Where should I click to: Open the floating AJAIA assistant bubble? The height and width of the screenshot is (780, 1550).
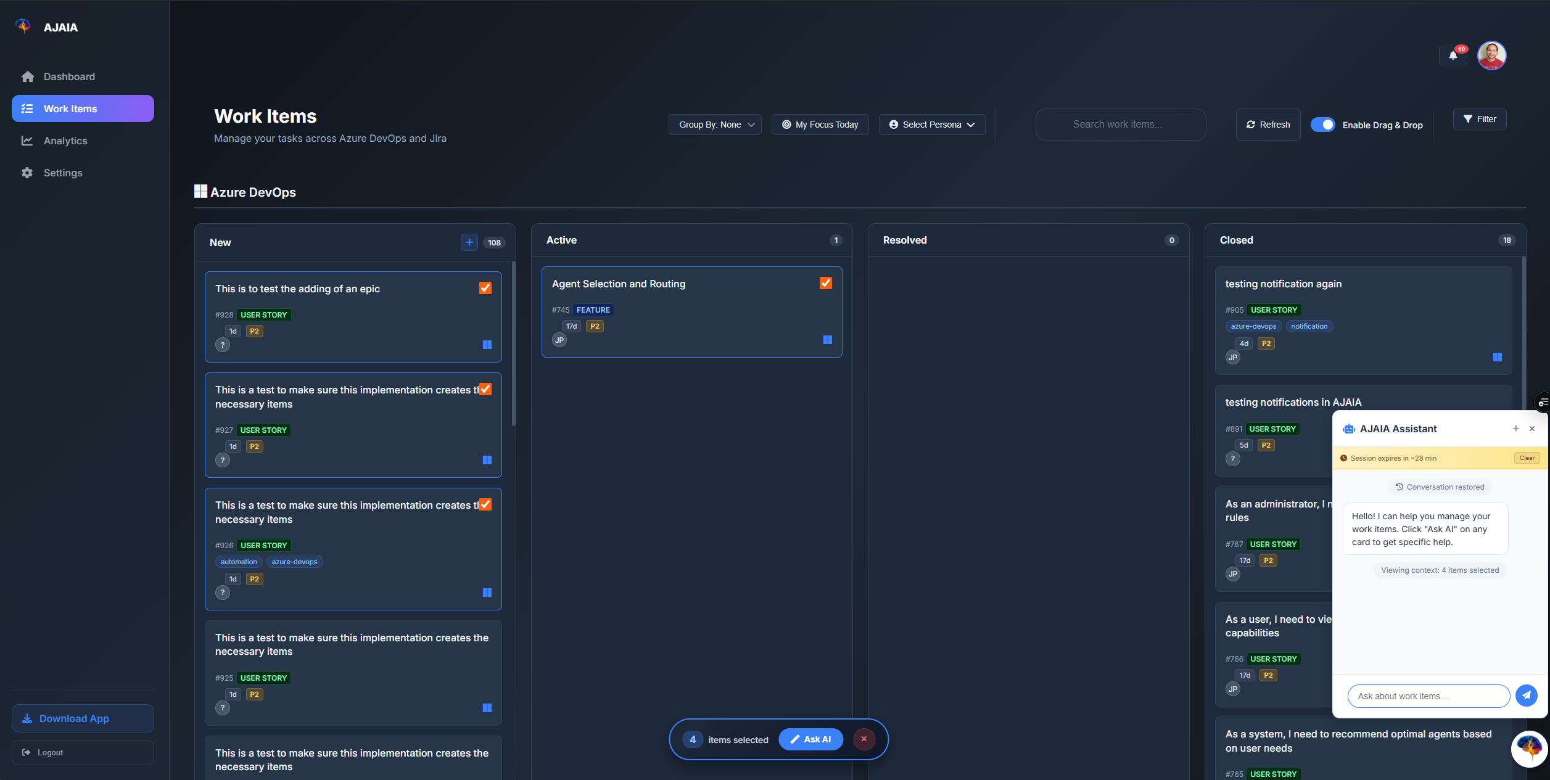(x=1529, y=748)
